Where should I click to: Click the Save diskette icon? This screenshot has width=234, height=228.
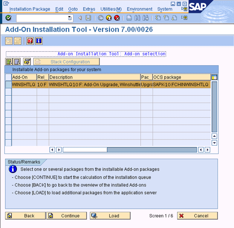pyautogui.click(x=88, y=18)
